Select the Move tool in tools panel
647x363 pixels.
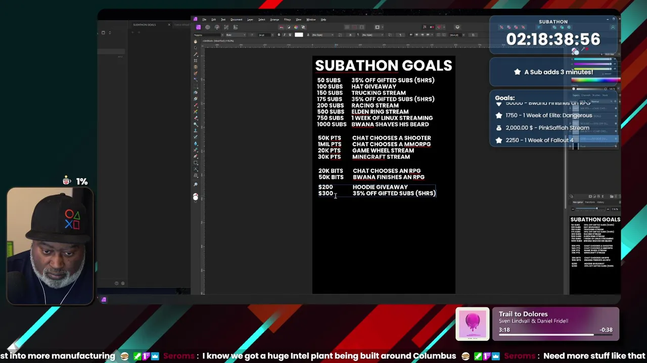click(196, 47)
